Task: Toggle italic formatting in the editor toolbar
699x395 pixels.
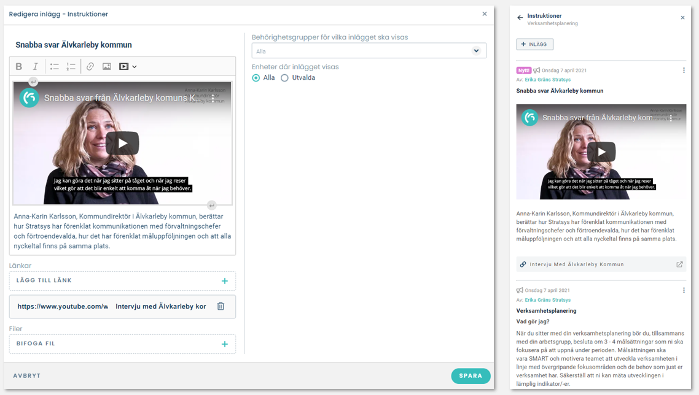Action: tap(35, 66)
